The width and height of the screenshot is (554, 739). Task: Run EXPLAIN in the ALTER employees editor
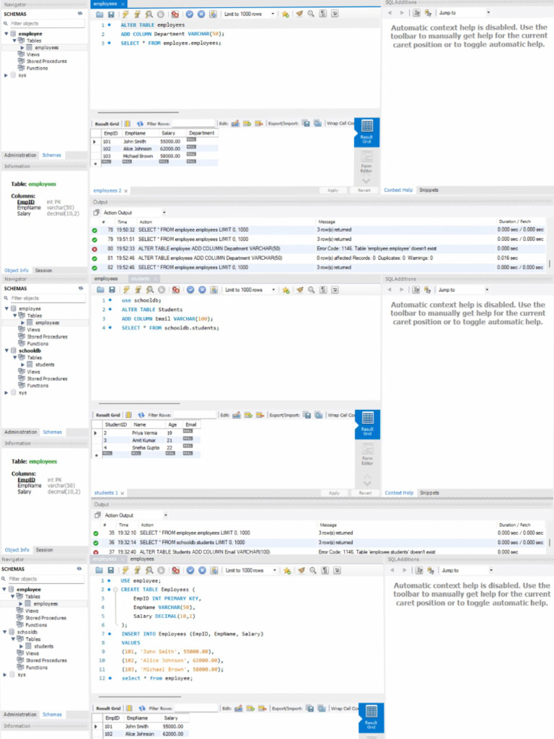pos(149,14)
